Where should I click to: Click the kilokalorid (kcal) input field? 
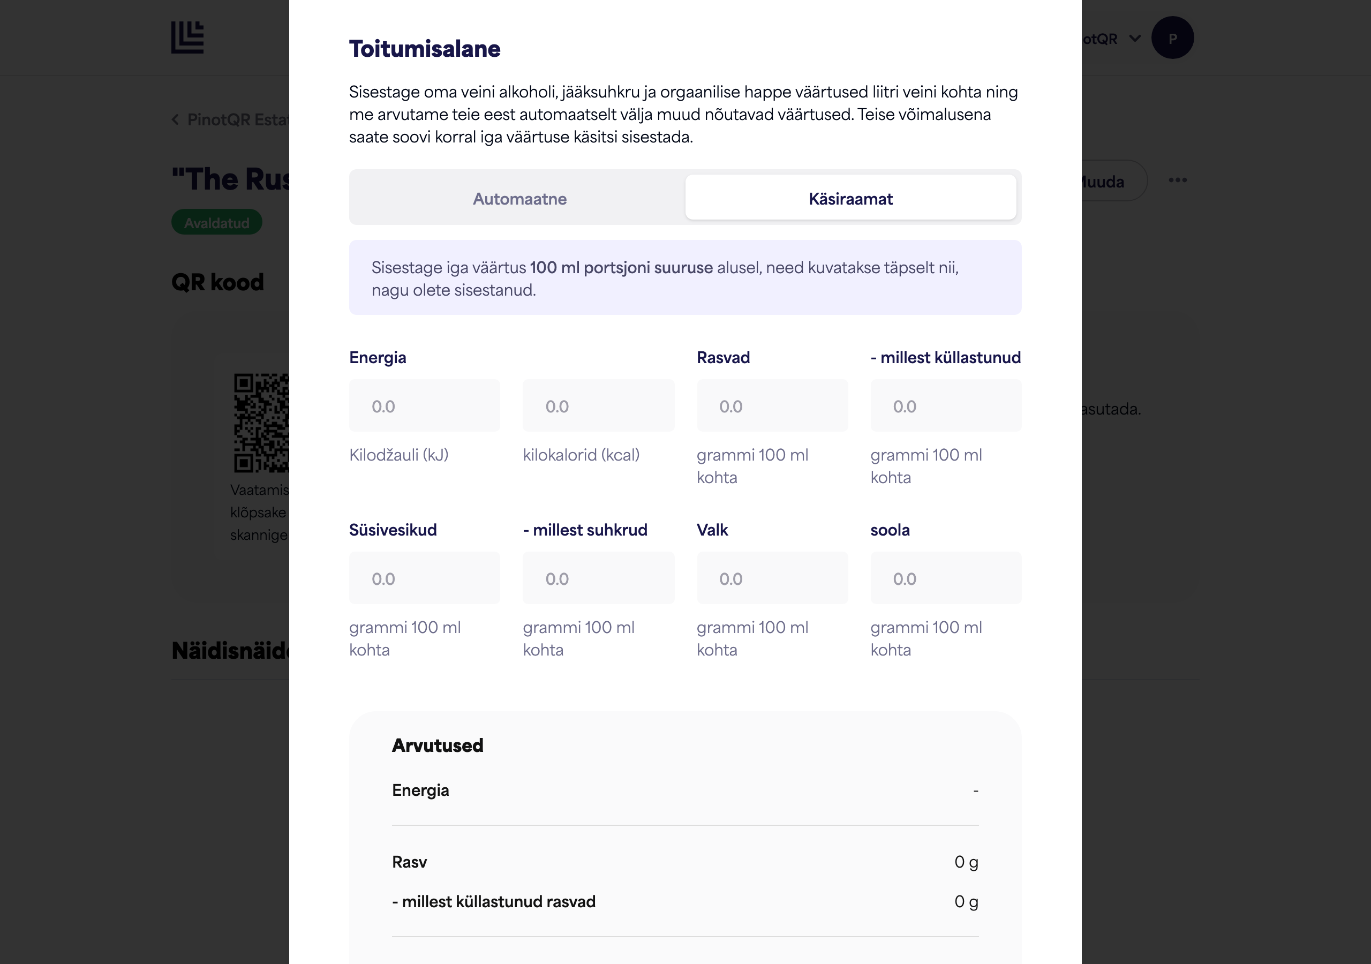[x=598, y=405]
